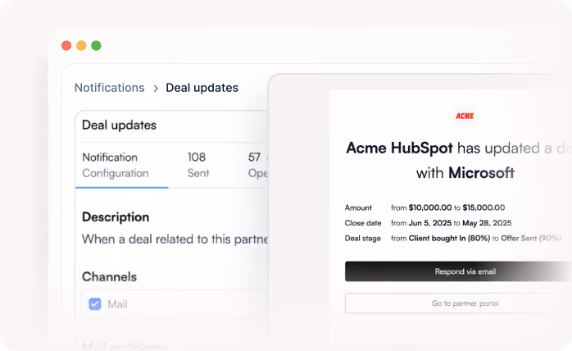The image size is (572, 351).
Task: Click the green maximize window dot
Action: pyautogui.click(x=97, y=46)
